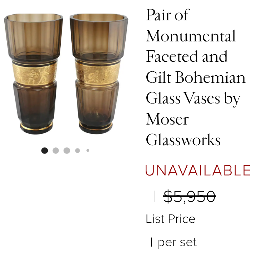
Task: Click "Moser Glassworks" in the title
Action: click(x=183, y=129)
